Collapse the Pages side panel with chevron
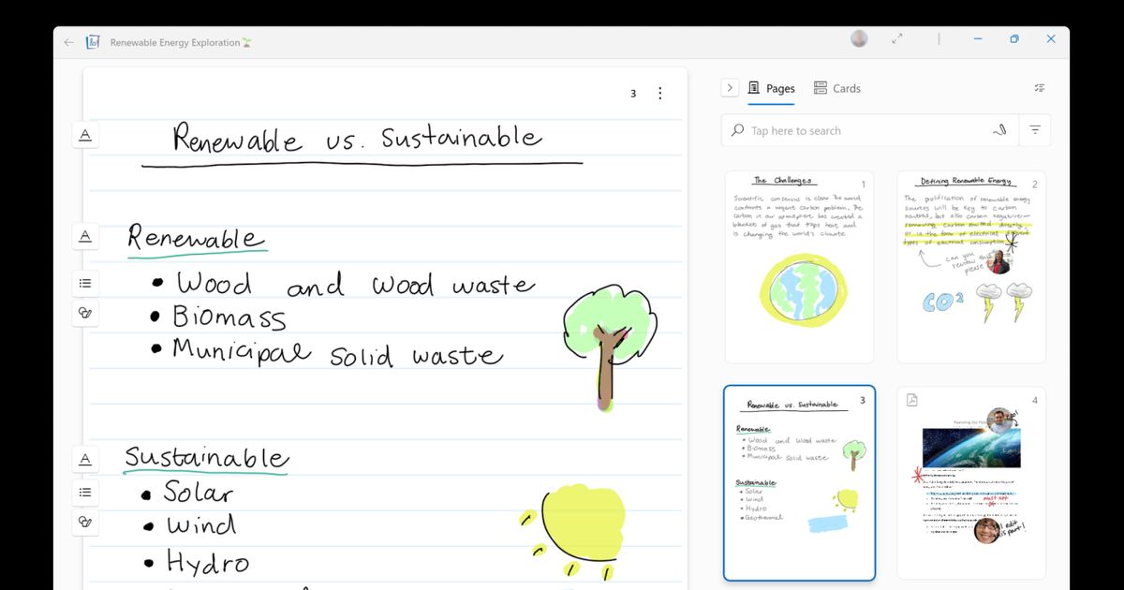This screenshot has height=590, width=1124. [x=730, y=88]
